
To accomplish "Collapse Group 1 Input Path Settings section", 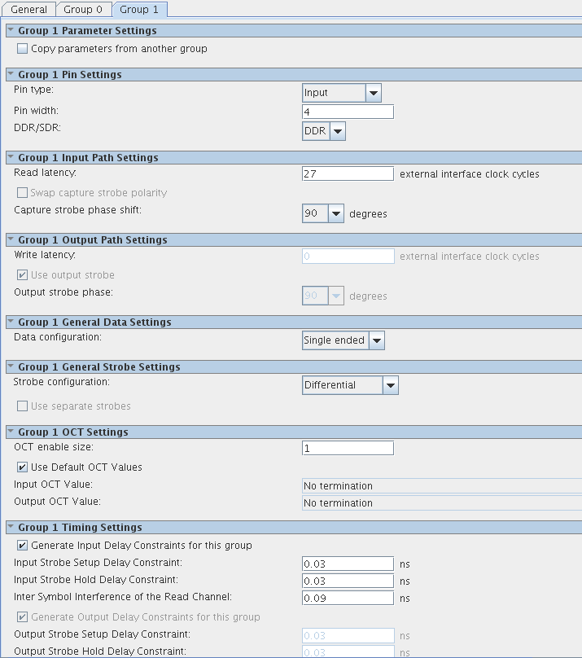I will (x=11, y=158).
